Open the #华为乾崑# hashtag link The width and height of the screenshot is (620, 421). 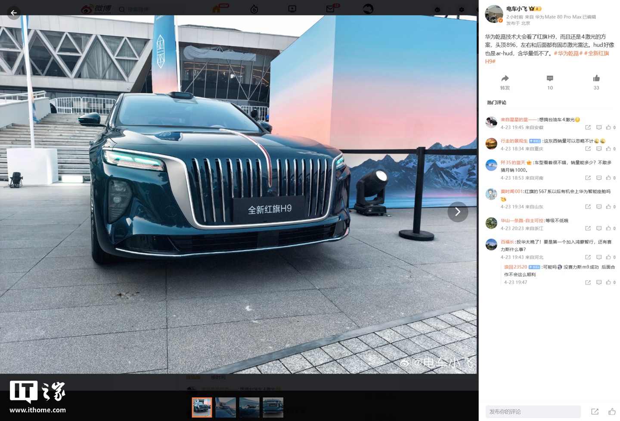[568, 53]
